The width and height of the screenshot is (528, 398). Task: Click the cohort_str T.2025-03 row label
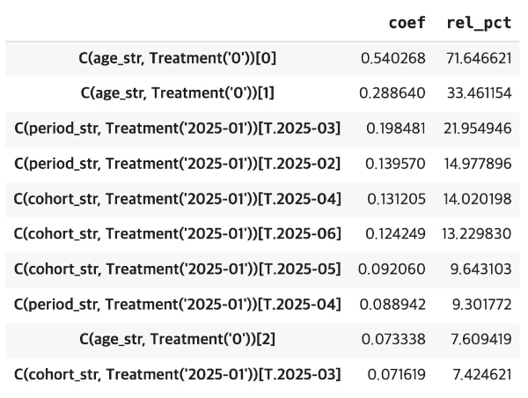click(178, 375)
